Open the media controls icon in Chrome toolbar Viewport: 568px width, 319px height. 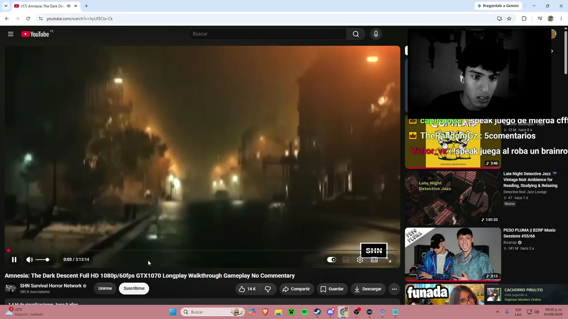click(540, 19)
